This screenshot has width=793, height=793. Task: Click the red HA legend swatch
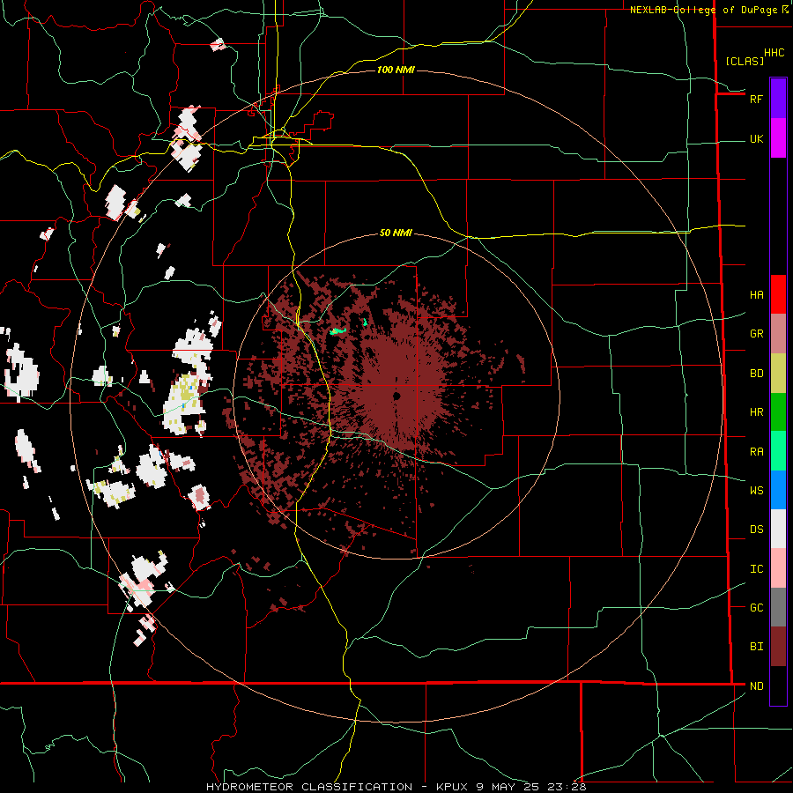(x=778, y=294)
